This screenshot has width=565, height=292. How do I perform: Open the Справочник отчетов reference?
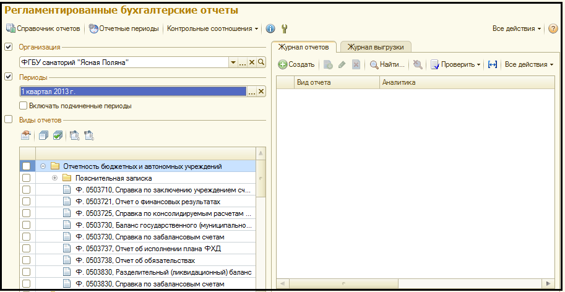pyautogui.click(x=43, y=28)
